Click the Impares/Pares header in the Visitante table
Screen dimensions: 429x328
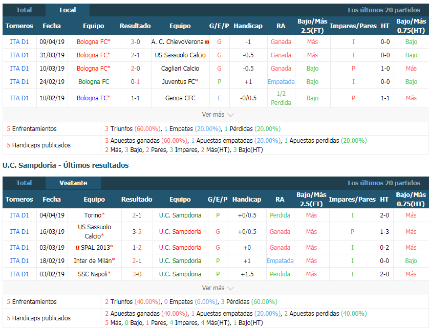point(352,200)
